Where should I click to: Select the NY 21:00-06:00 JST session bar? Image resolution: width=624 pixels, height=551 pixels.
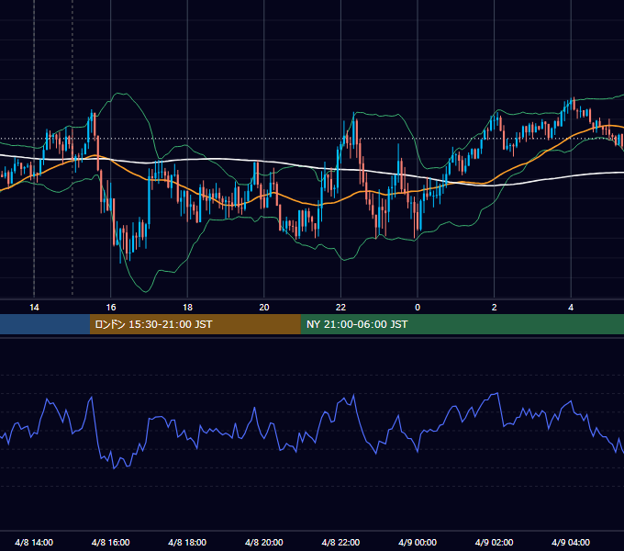coord(462,324)
